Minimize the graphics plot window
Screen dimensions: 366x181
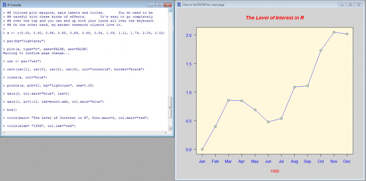342,5
